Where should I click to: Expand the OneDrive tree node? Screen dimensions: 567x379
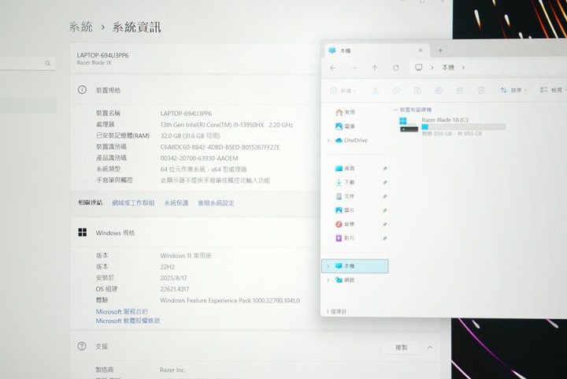coord(328,140)
